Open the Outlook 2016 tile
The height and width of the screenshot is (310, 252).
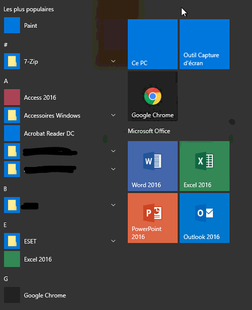[205, 218]
